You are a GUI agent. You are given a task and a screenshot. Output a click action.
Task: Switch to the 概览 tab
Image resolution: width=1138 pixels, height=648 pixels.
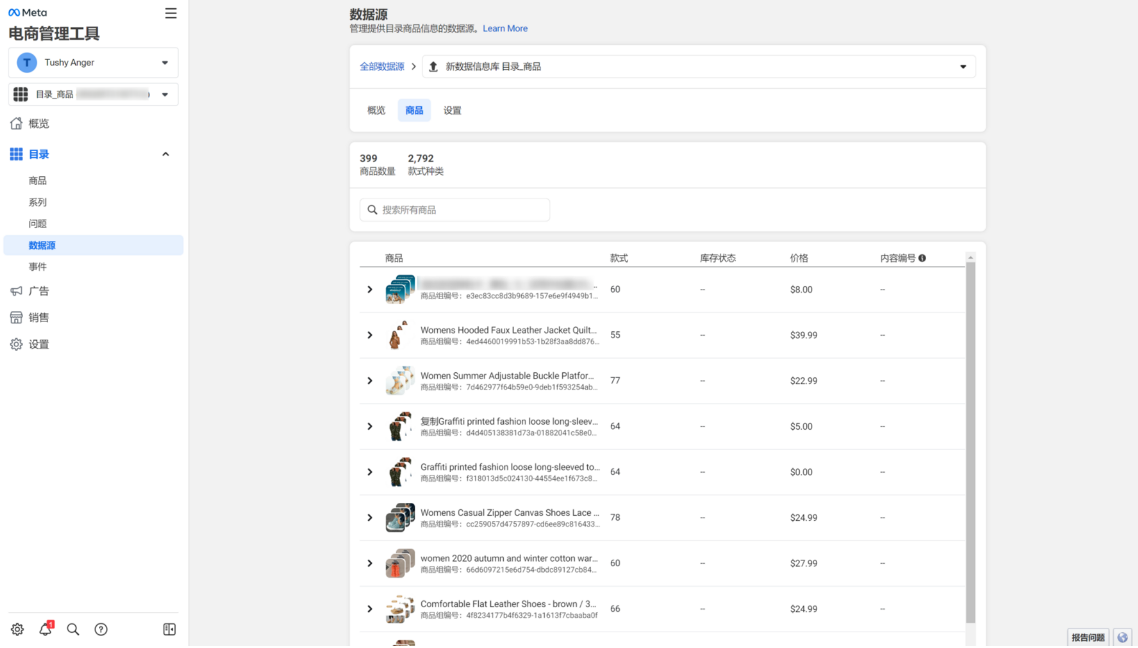[376, 110]
